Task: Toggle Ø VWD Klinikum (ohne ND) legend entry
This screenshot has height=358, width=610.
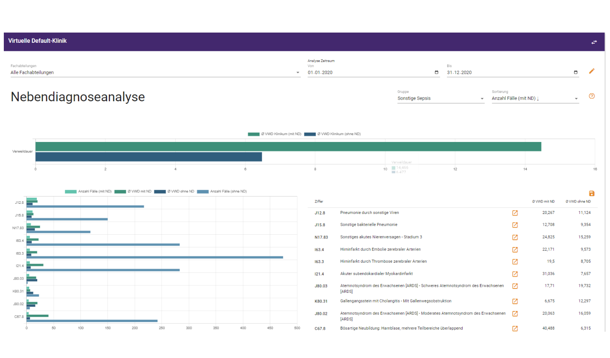Action: click(333, 134)
